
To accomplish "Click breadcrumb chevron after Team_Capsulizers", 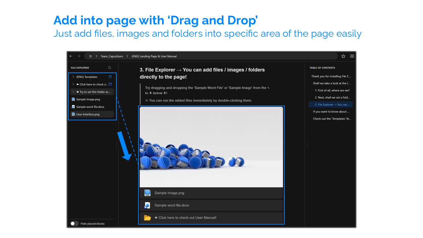I will tap(128, 56).
